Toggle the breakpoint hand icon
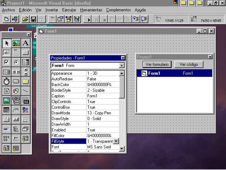 112,19
